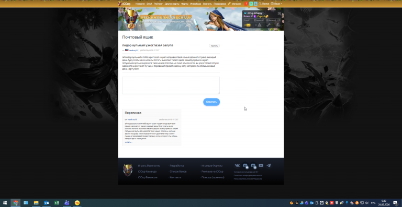Open the Магазин shop link
Viewport: 402px width, 207px height.
pos(234,4)
